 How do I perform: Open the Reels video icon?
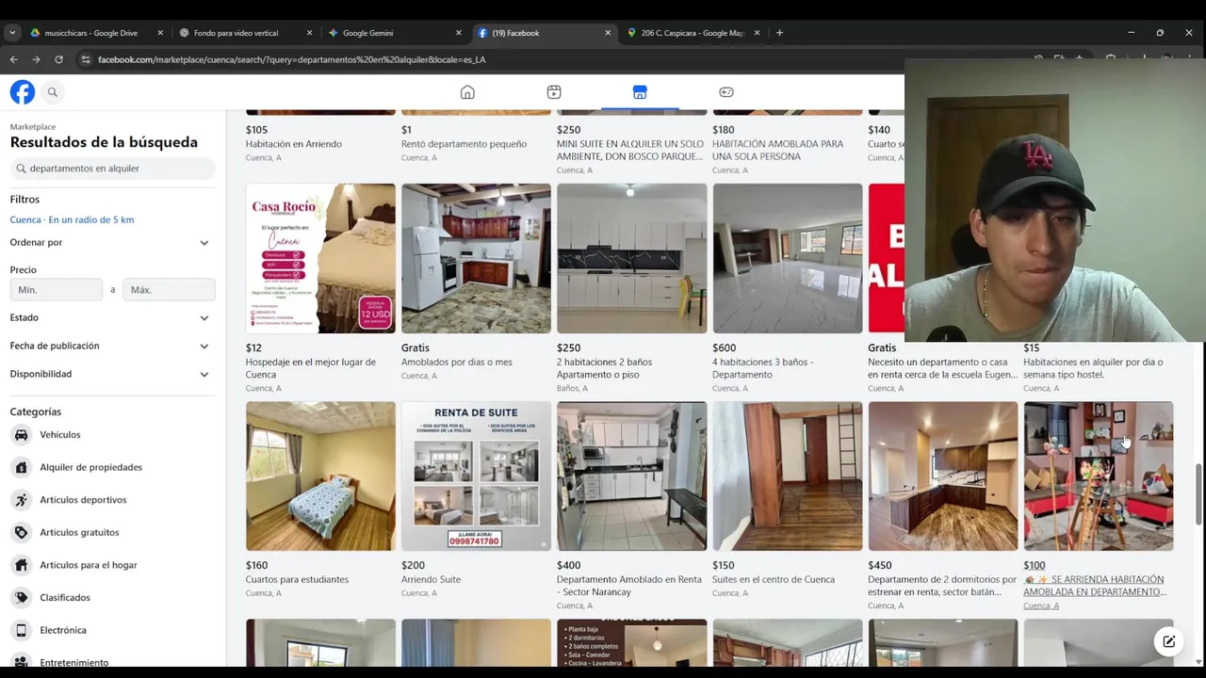(554, 92)
